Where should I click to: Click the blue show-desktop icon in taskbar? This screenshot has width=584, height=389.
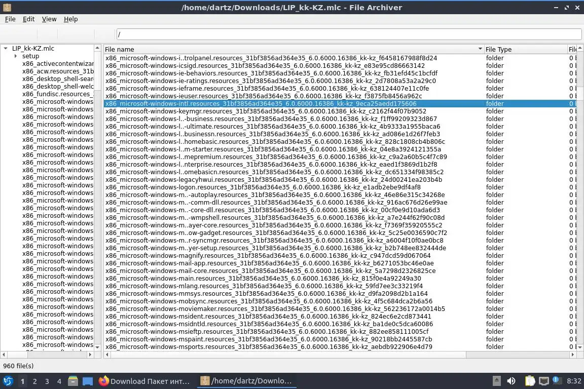point(88,381)
